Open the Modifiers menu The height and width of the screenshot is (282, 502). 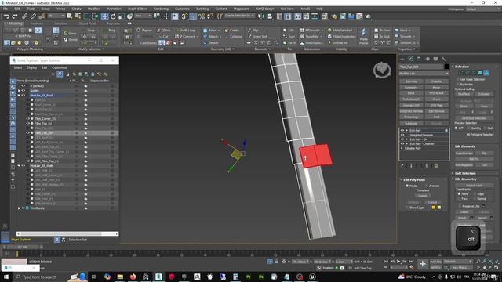tap(94, 9)
